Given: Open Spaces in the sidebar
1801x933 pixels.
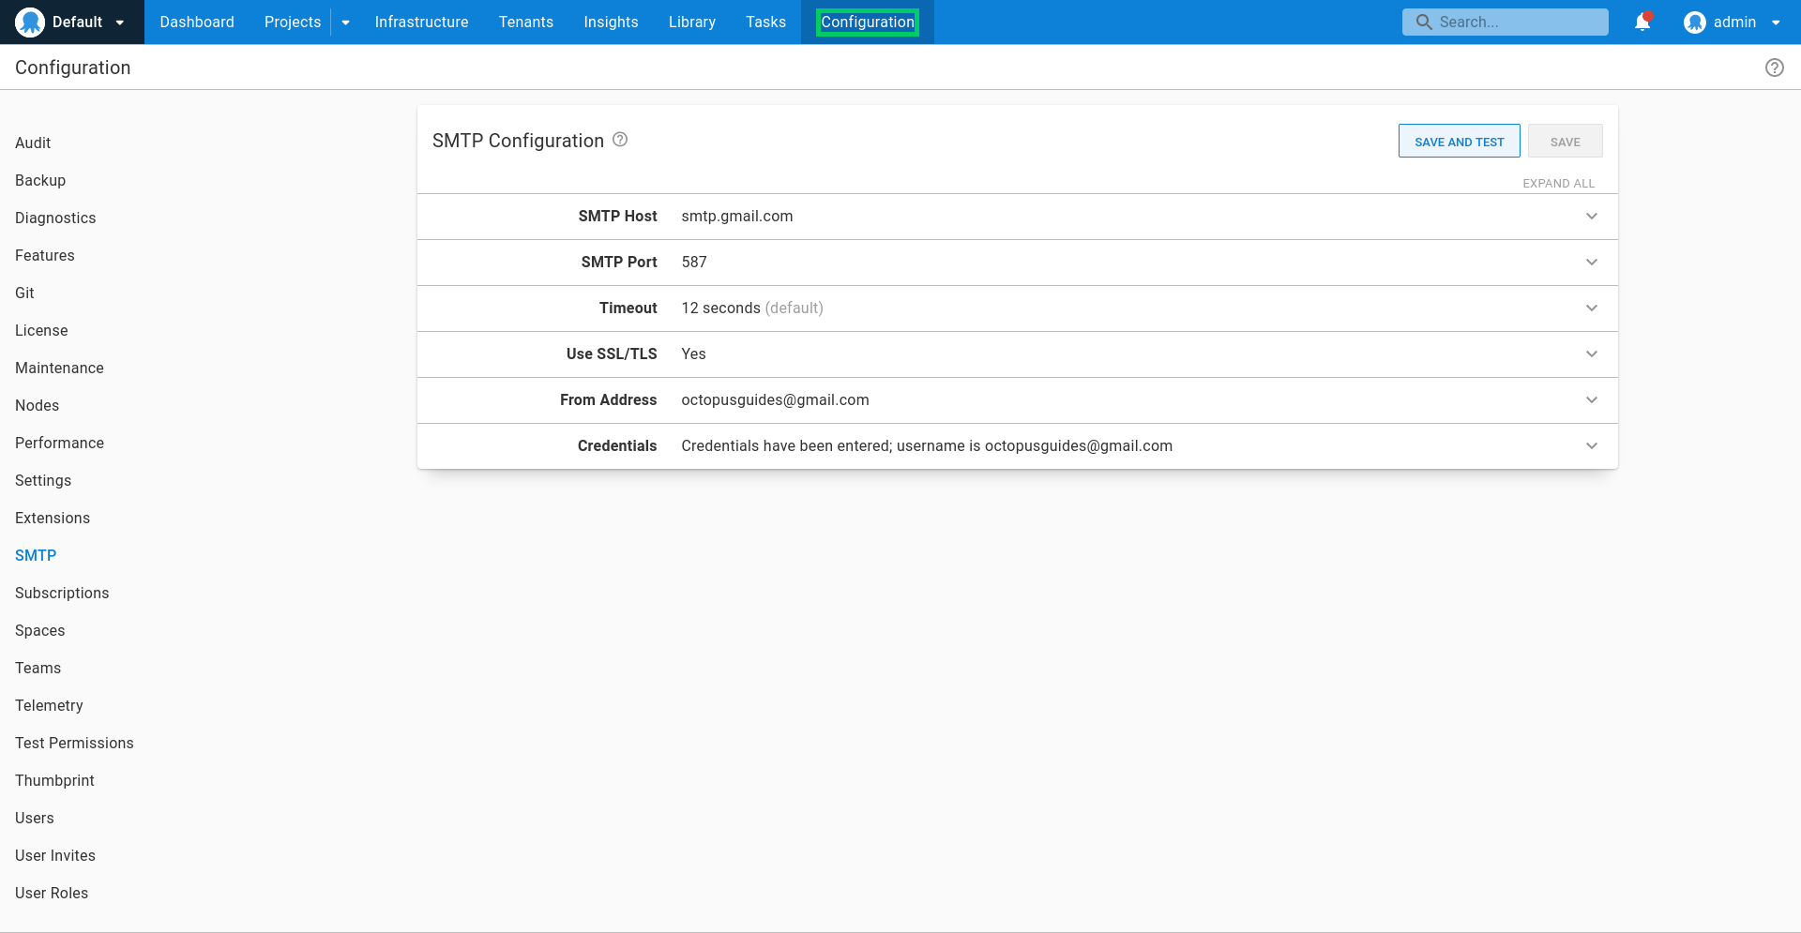Looking at the screenshot, I should 39,630.
